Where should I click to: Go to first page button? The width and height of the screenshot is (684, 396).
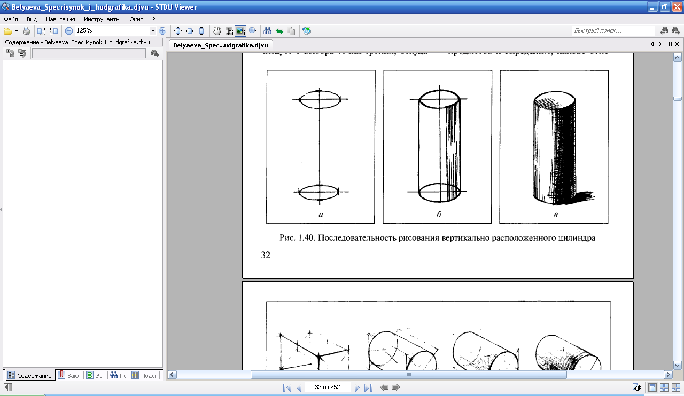click(x=287, y=388)
